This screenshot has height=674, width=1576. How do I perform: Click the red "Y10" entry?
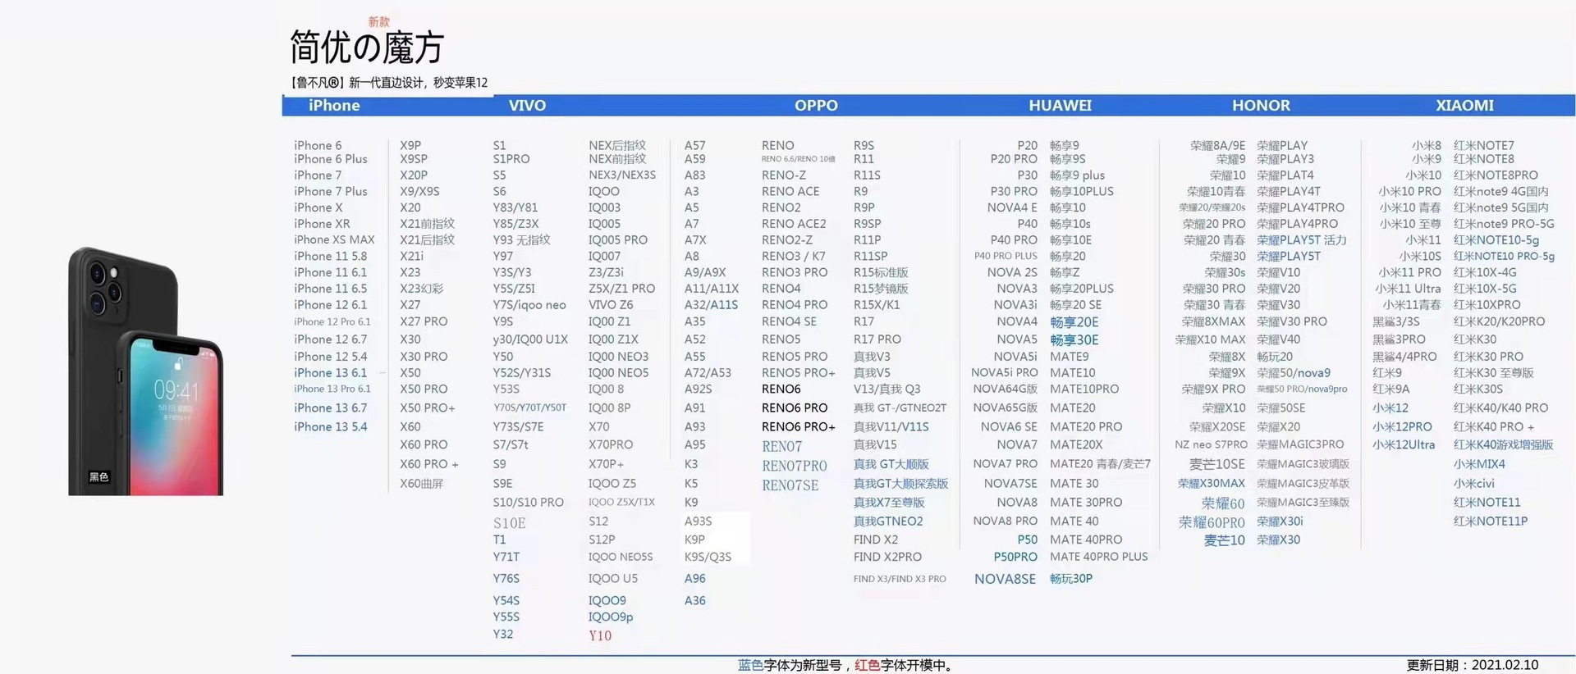(600, 635)
